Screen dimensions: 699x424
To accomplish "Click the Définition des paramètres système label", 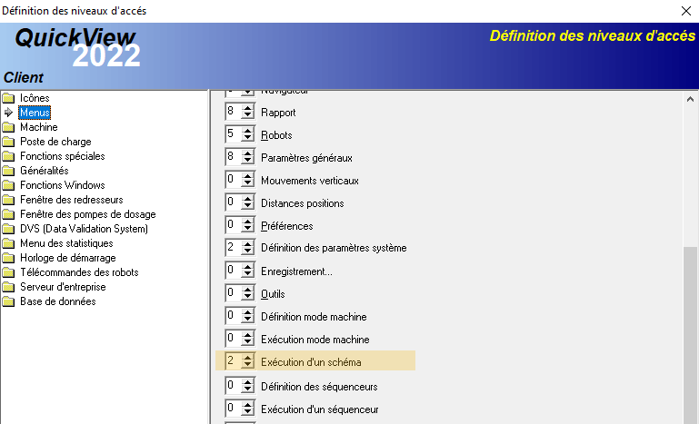I will click(334, 248).
